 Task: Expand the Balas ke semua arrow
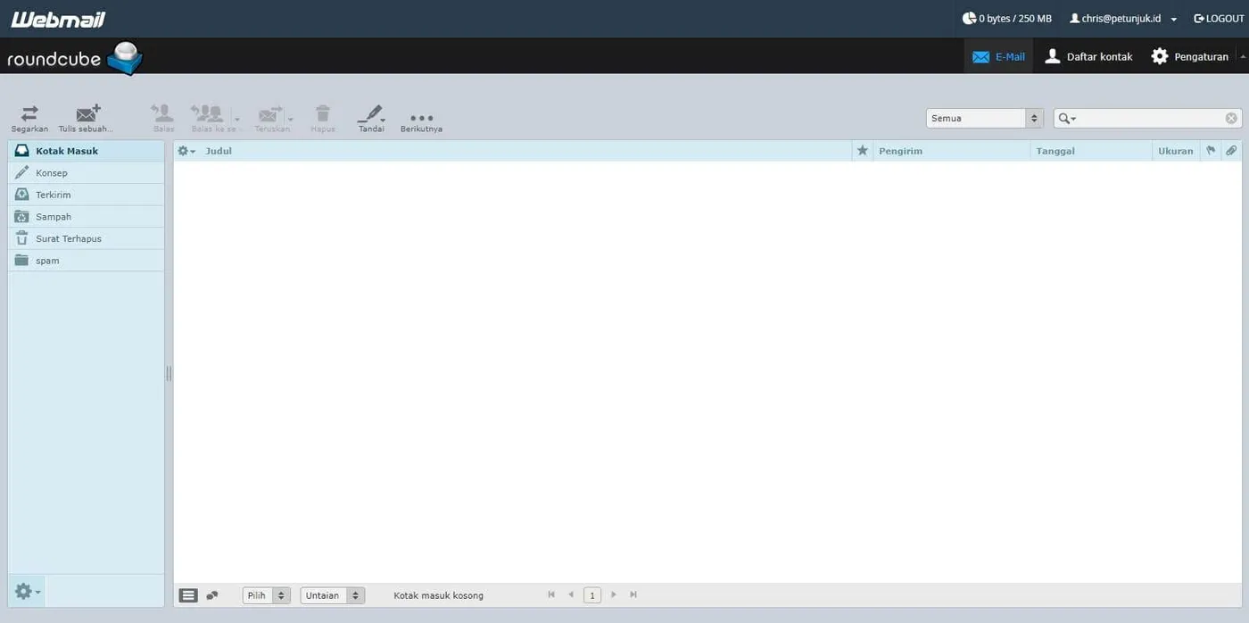[x=236, y=119]
